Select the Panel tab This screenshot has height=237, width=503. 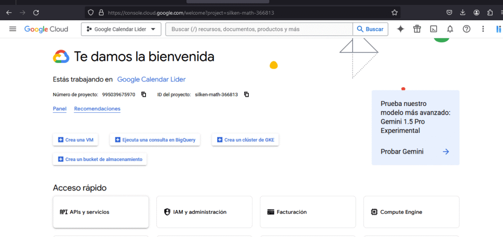[59, 109]
